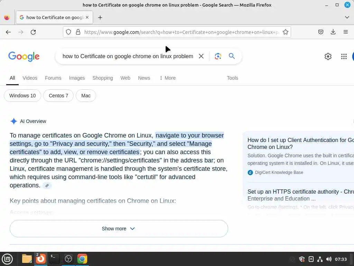354x266 pixels.
Task: Click inside the Google search box
Action: click(x=128, y=56)
